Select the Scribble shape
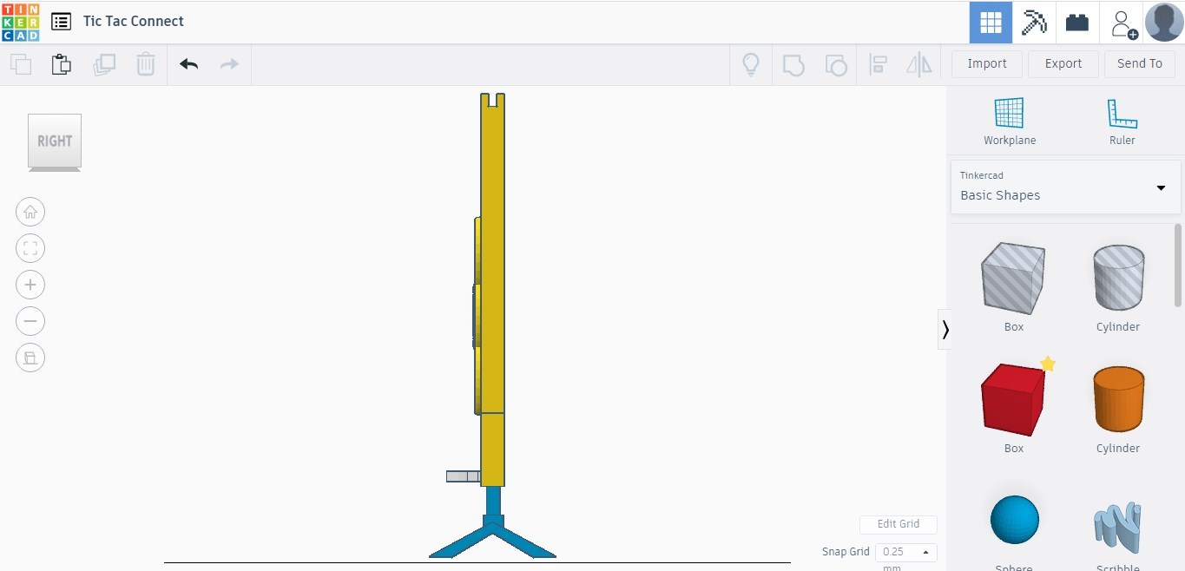 pyautogui.click(x=1116, y=528)
